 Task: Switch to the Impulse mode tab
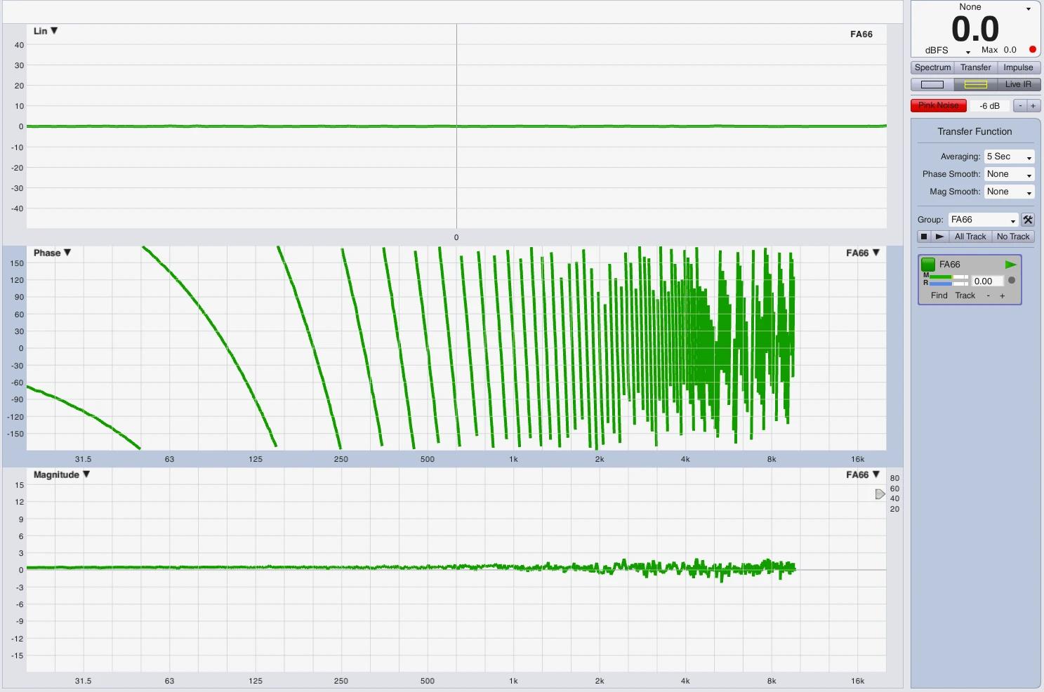click(x=1018, y=67)
